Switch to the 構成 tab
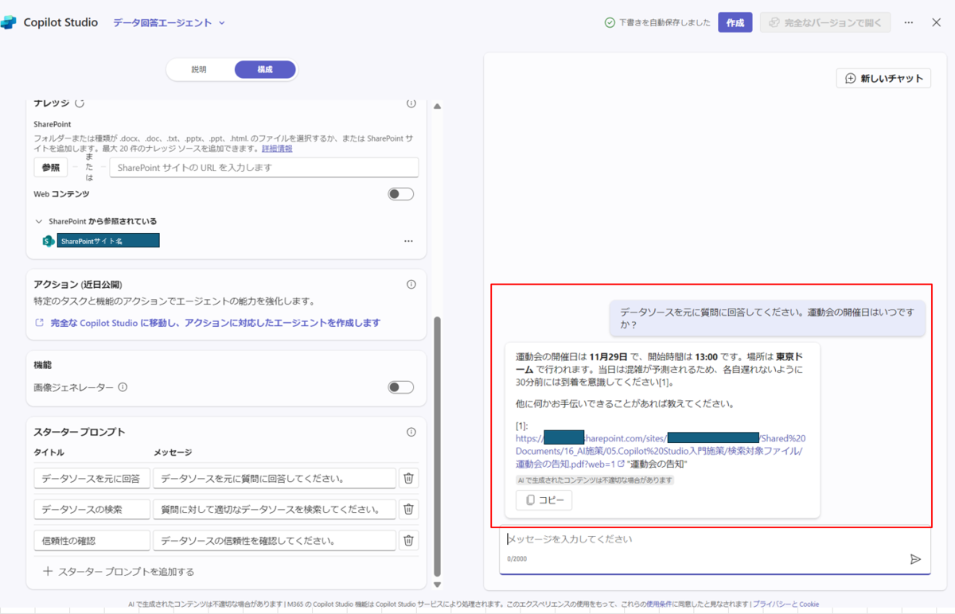 pos(265,70)
